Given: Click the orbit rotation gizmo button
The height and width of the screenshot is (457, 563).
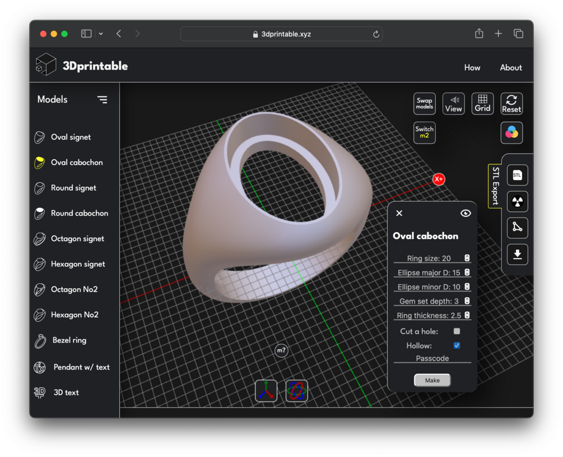Looking at the screenshot, I should pos(296,390).
